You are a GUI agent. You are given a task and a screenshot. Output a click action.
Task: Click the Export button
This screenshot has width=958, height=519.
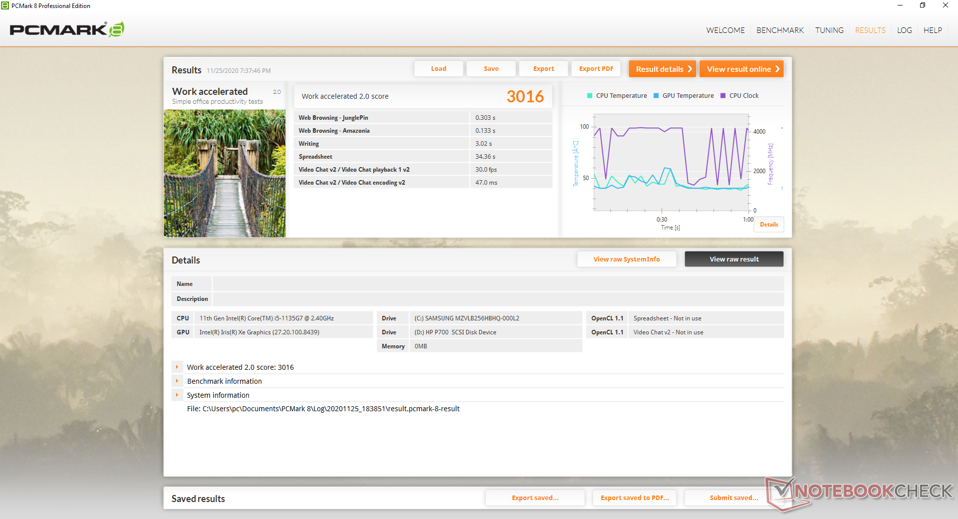click(x=543, y=69)
